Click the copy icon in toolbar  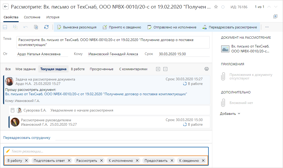36,27
